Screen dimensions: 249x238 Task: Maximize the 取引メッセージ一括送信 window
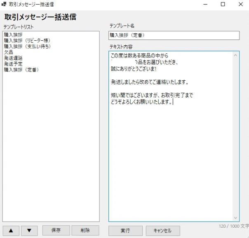[223, 4]
